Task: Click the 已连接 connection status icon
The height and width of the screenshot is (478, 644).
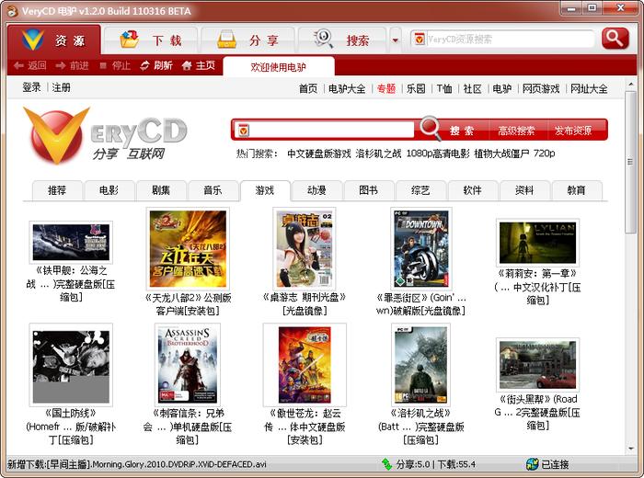Action: pos(533,464)
